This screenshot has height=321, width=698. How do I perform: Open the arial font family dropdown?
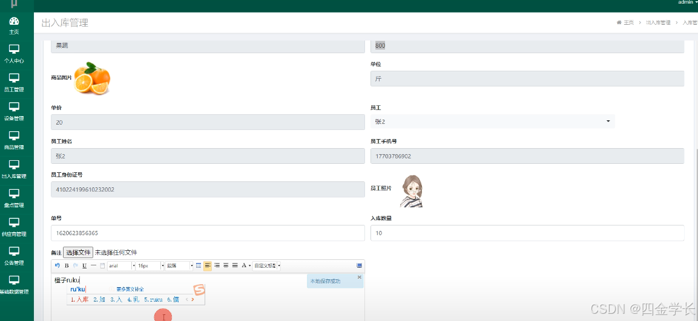pos(122,265)
